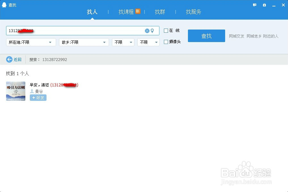
Task: Click the NEW badge on 找课程 tab
Action: [x=138, y=11]
